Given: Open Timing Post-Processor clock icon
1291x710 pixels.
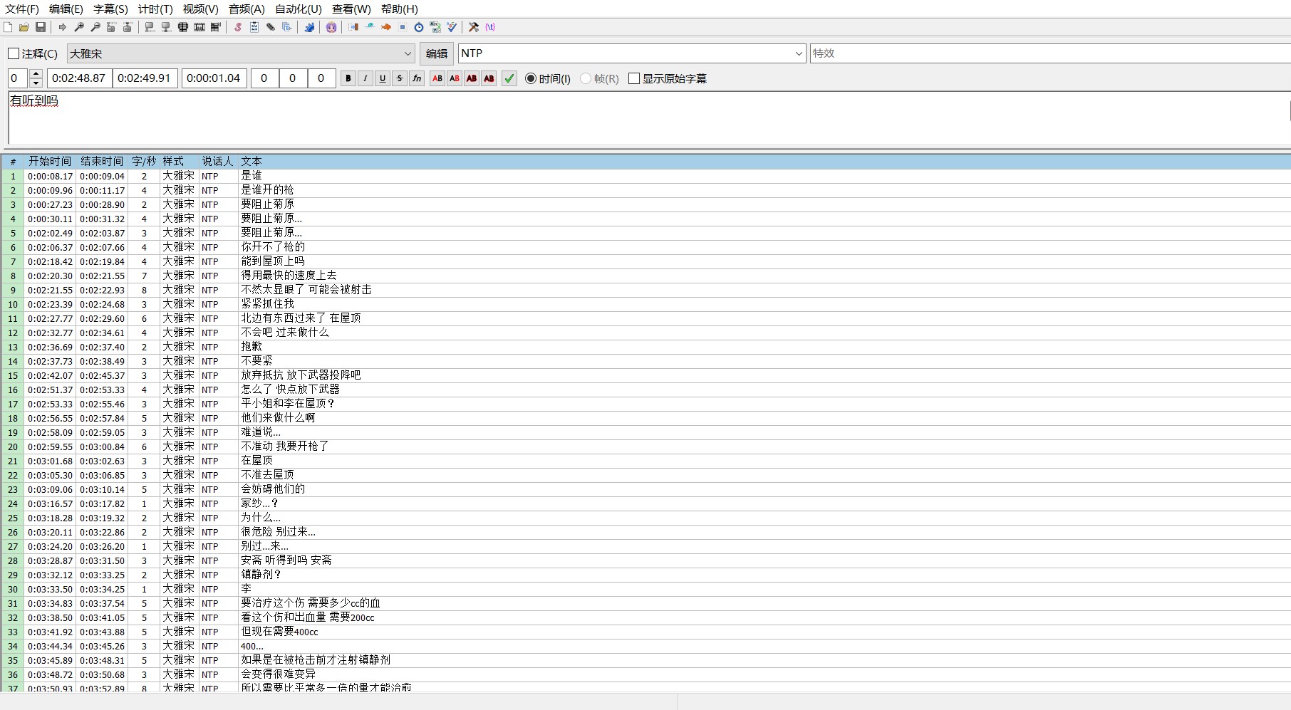Looking at the screenshot, I should [x=419, y=27].
